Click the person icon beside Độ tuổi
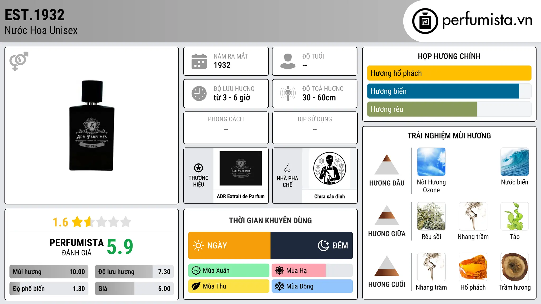The height and width of the screenshot is (304, 541). [288, 61]
